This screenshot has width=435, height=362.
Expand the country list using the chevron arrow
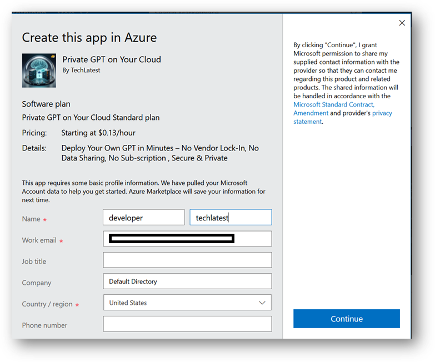(x=262, y=303)
